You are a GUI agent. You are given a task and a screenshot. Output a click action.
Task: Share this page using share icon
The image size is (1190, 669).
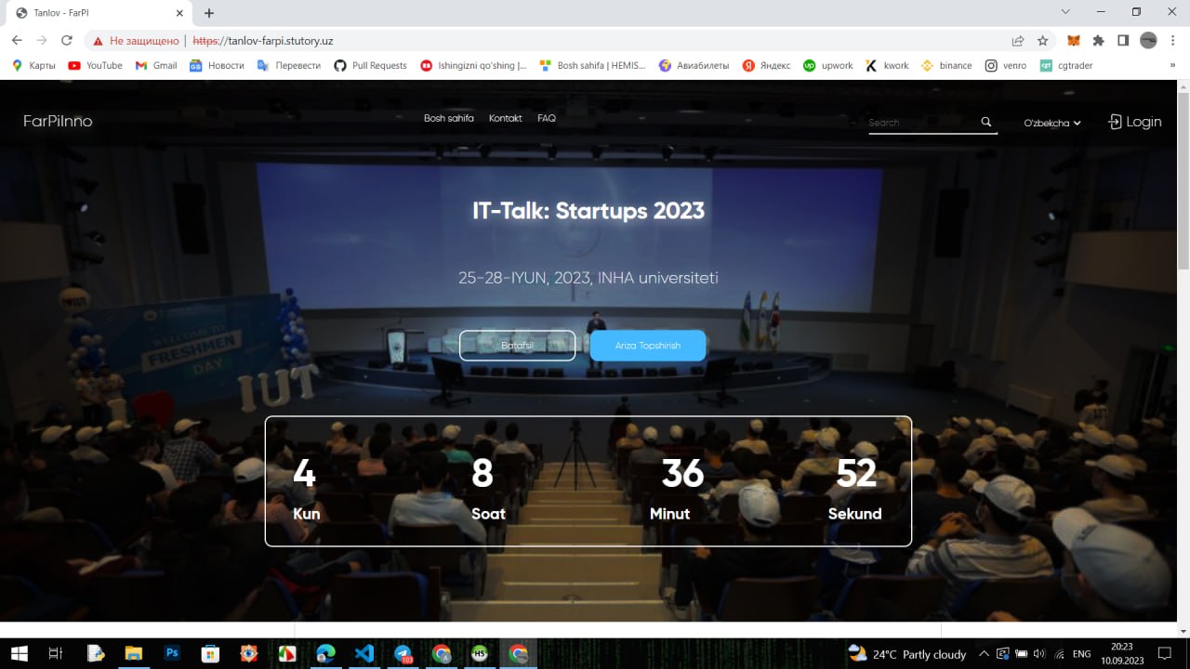point(1018,41)
